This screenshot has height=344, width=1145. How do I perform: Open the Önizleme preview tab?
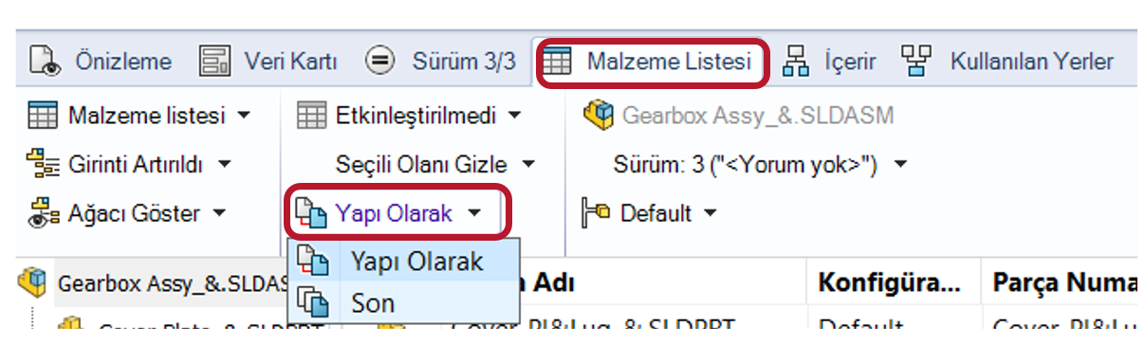[101, 63]
